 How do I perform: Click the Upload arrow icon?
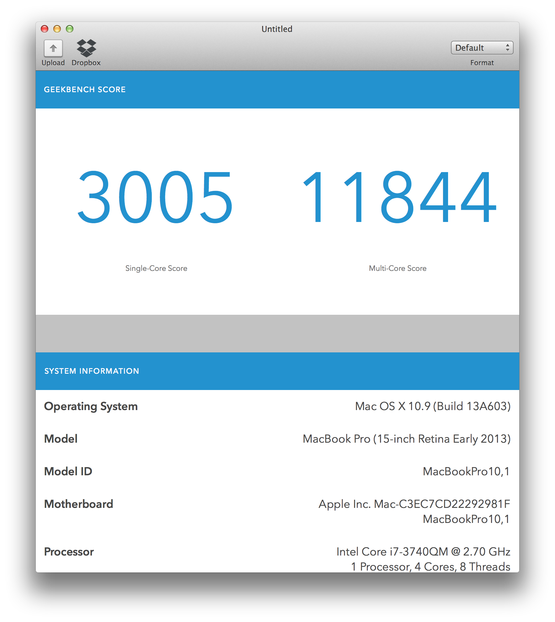click(53, 48)
